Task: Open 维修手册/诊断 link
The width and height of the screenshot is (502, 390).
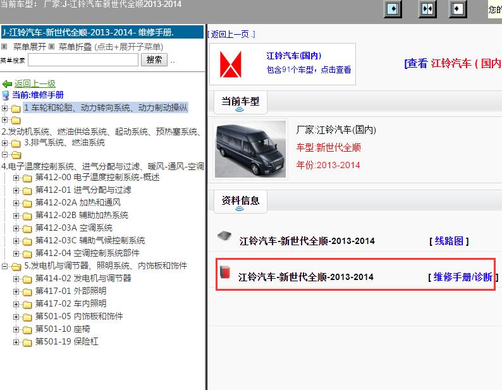Action: point(463,277)
